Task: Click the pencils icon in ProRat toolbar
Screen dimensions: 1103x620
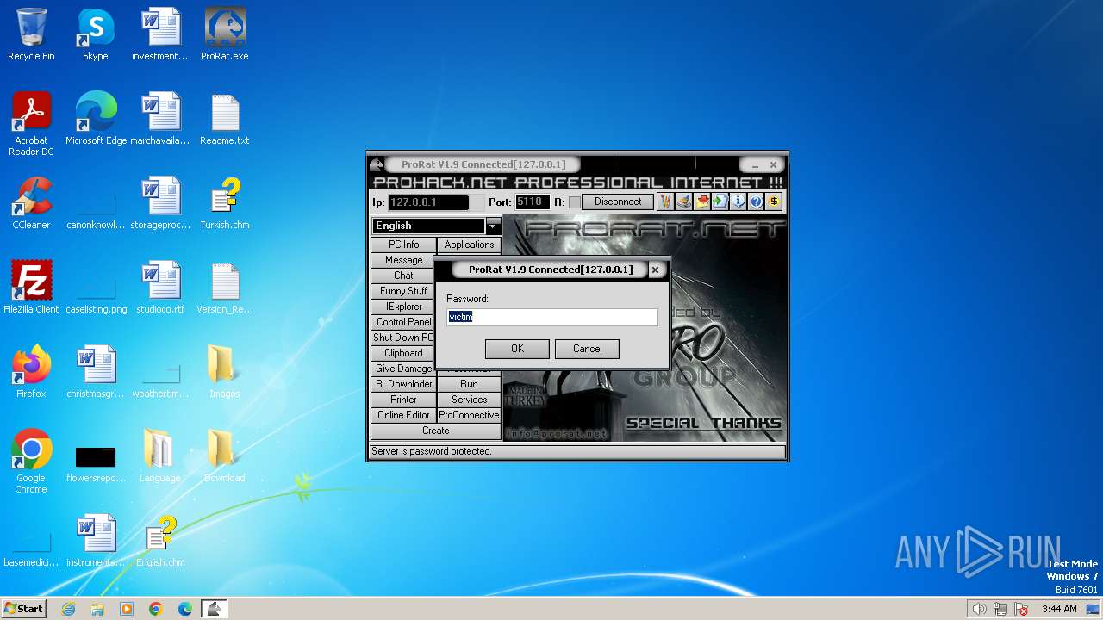Action: 665,201
